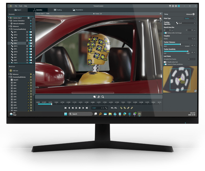The image size is (205, 171).
Task: Jump to last frame button
Action: (x=87, y=108)
